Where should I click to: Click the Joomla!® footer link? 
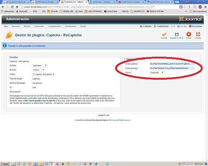click(x=78, y=120)
